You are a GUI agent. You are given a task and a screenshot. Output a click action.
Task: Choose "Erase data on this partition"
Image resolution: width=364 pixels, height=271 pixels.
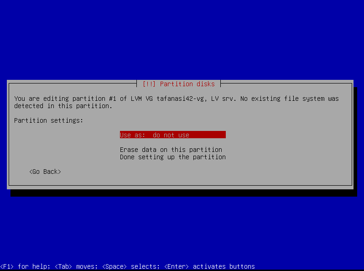tap(171, 150)
